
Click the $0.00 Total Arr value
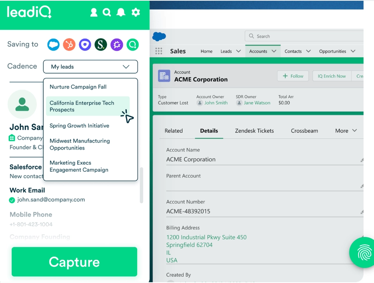[x=284, y=103]
